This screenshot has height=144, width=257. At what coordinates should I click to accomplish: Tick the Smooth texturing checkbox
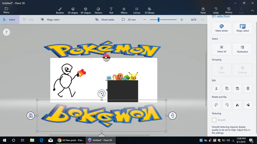click(x=214, y=120)
